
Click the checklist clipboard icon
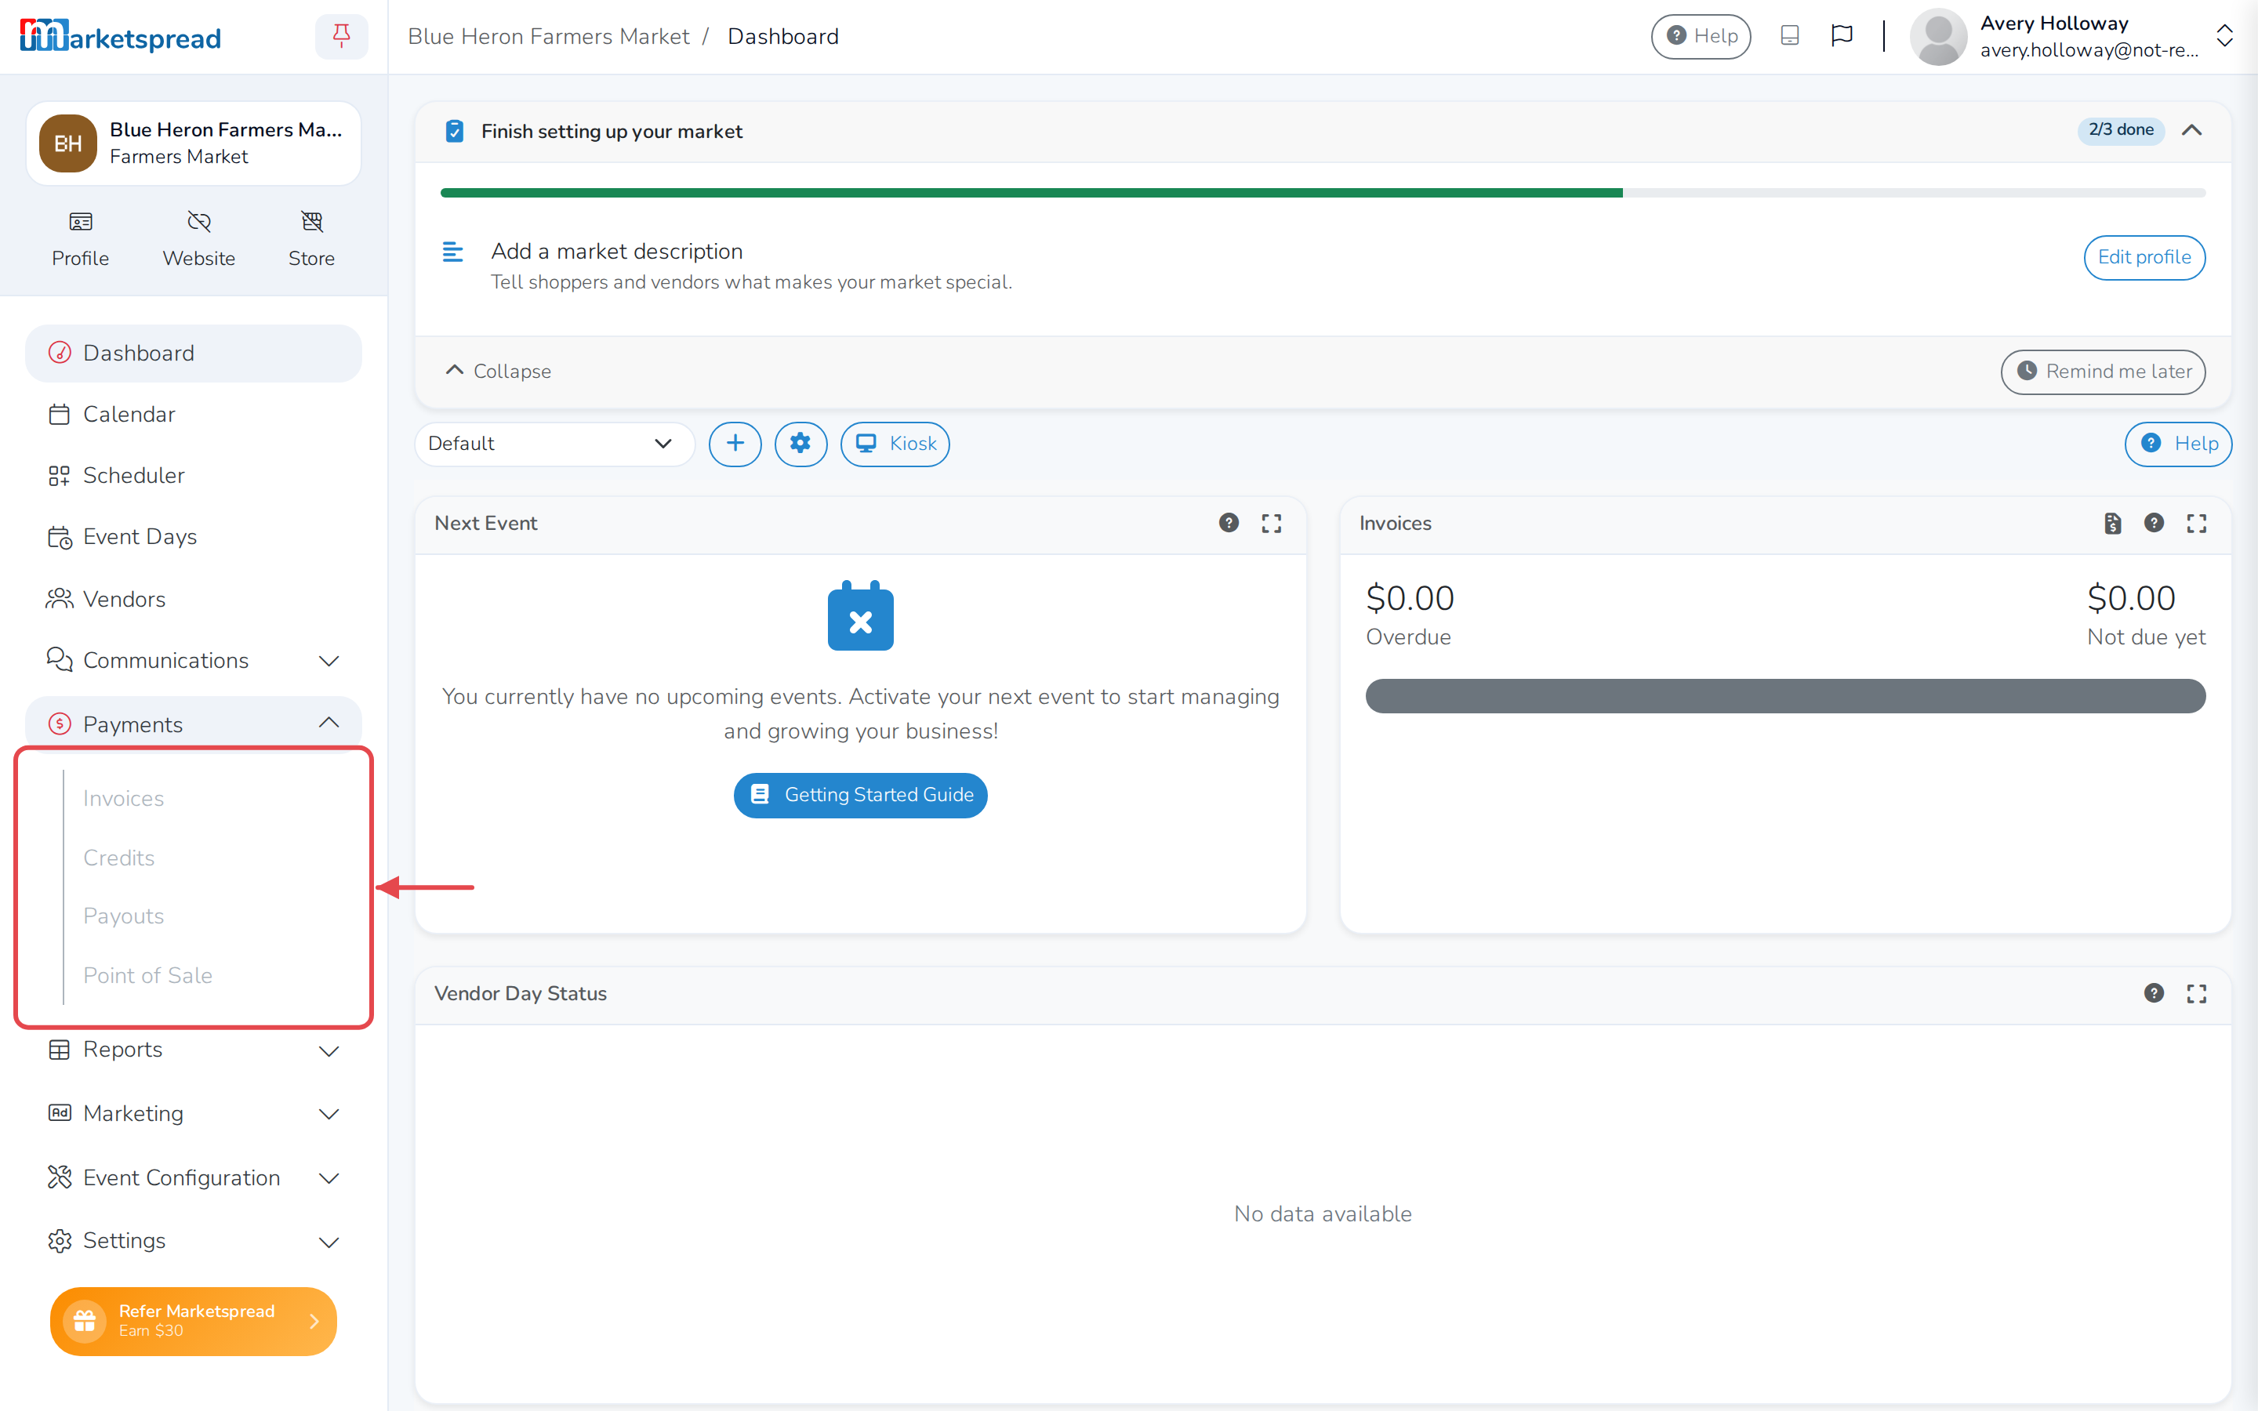tap(455, 132)
